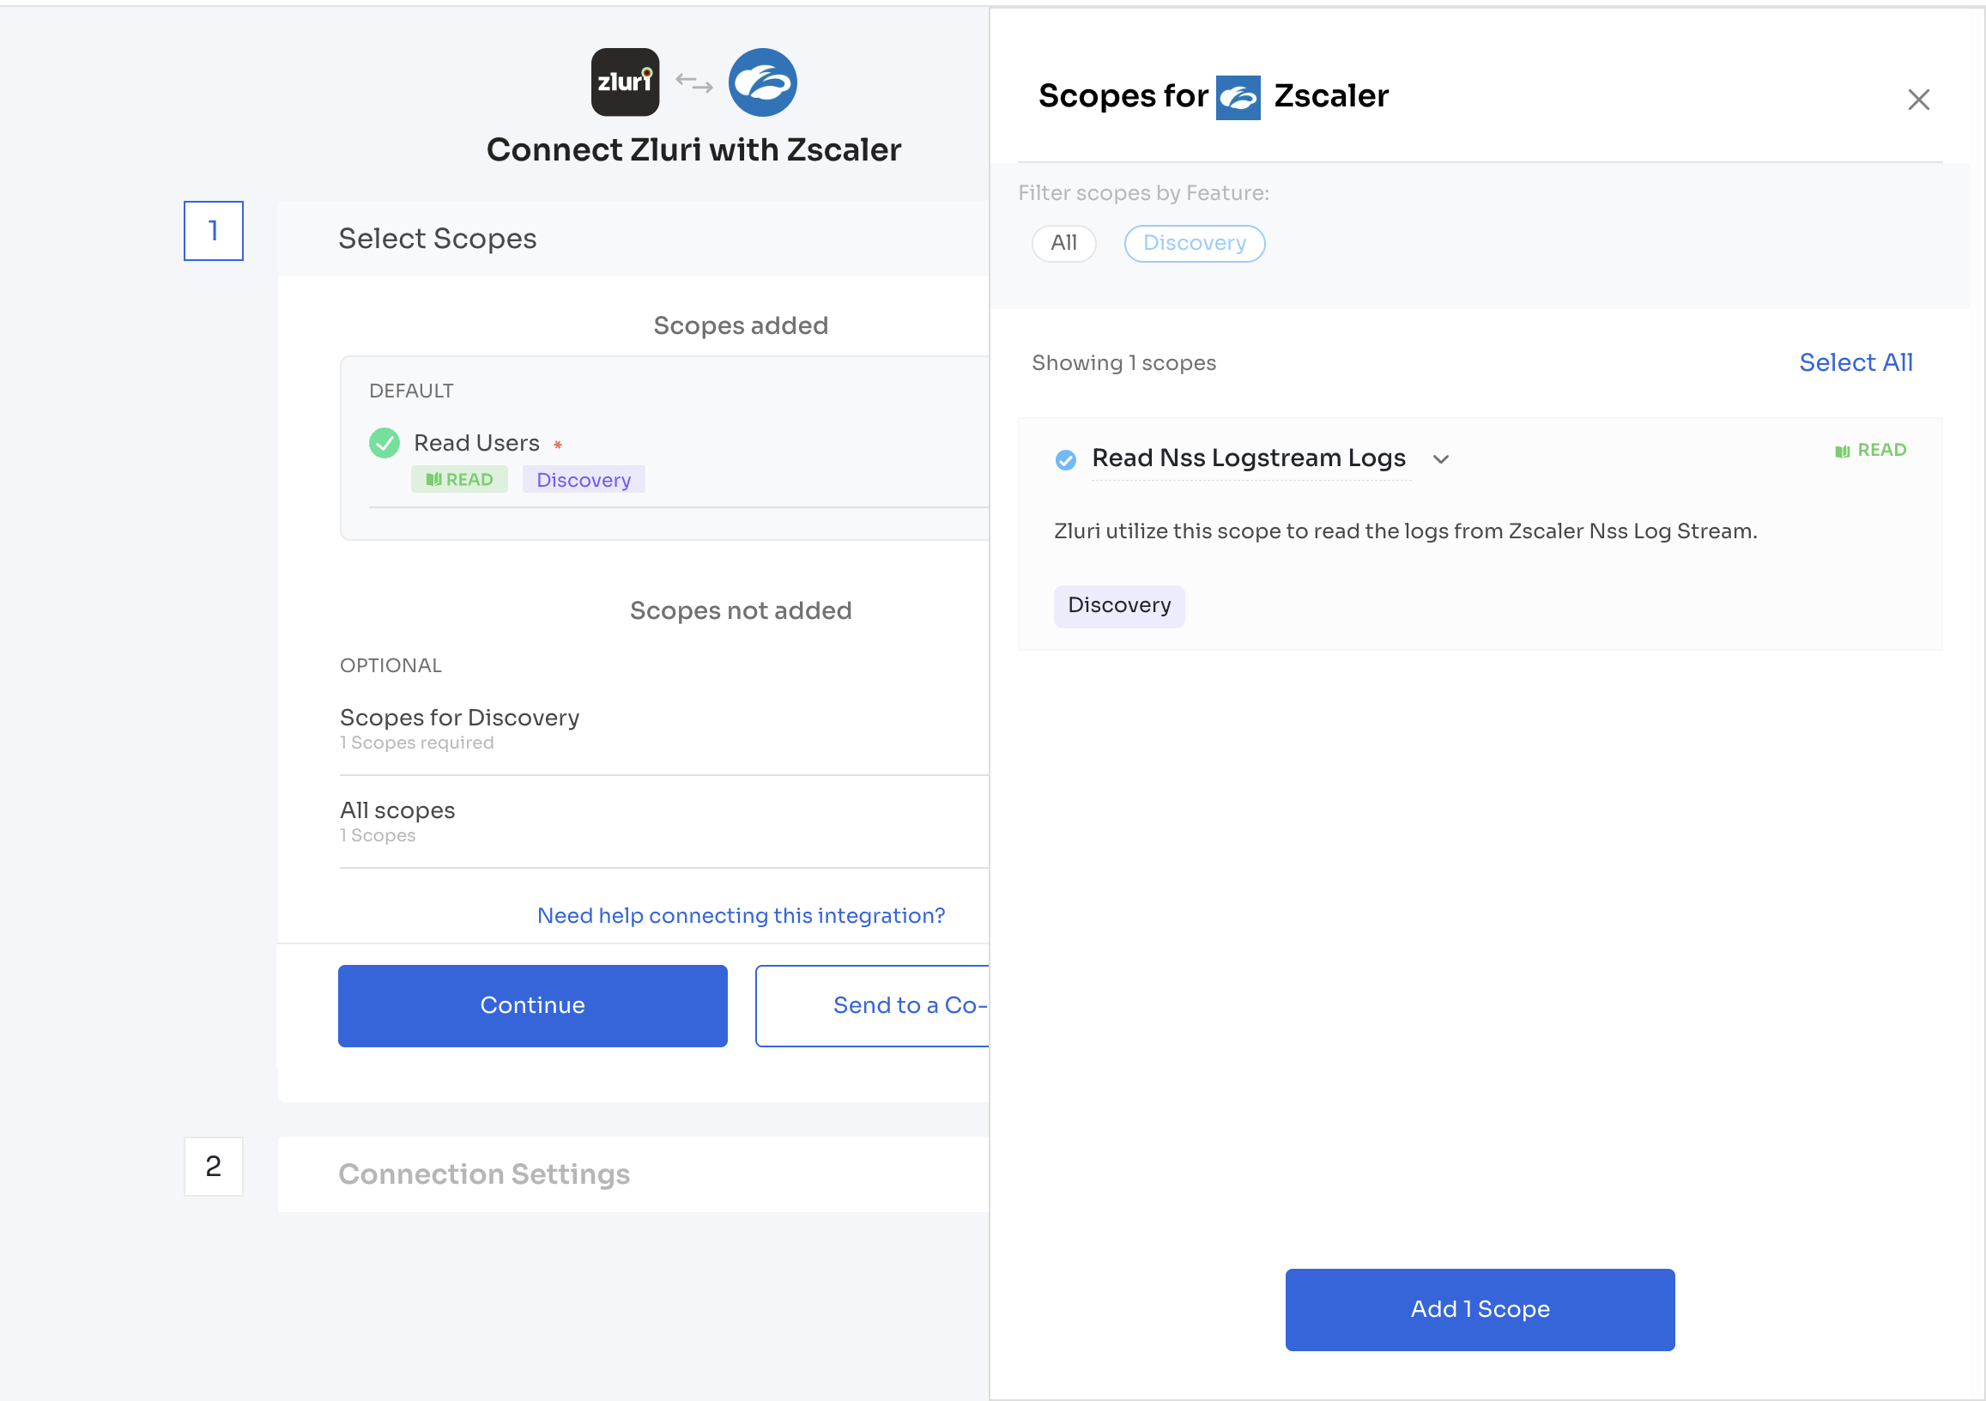Click Select All scopes link
Image resolution: width=1986 pixels, height=1401 pixels.
pos(1856,362)
